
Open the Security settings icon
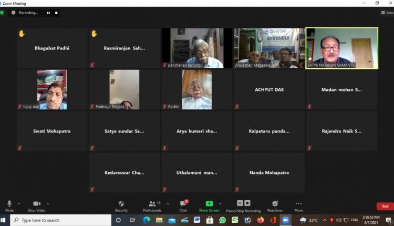121,205
